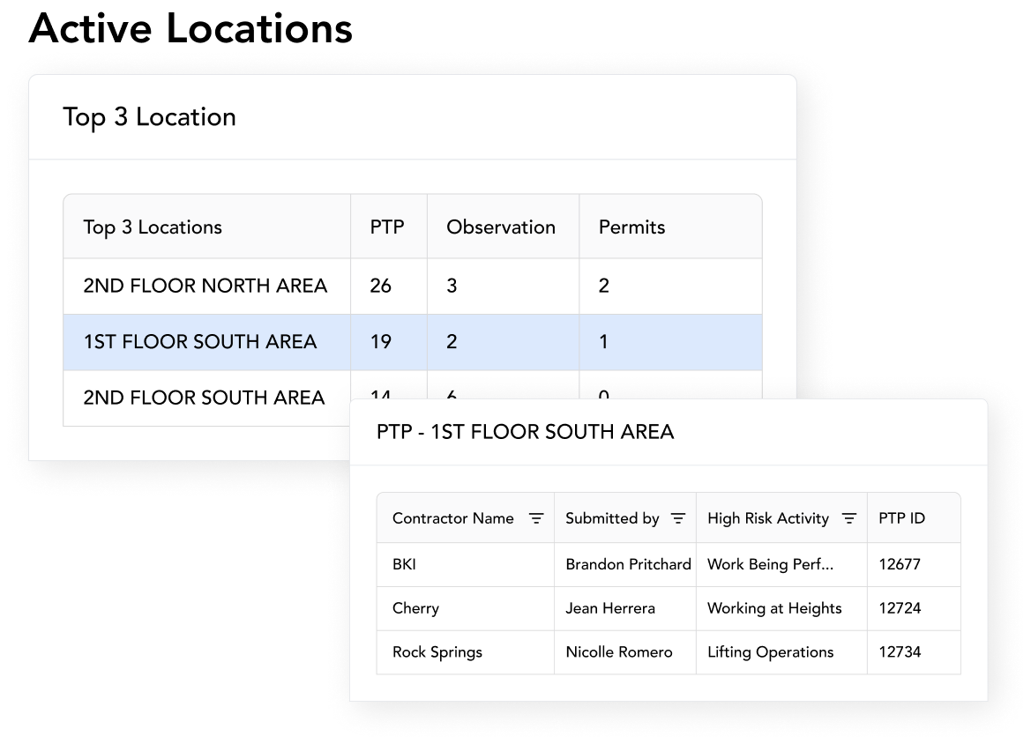
Task: Click the Permits column header
Action: pos(631,227)
